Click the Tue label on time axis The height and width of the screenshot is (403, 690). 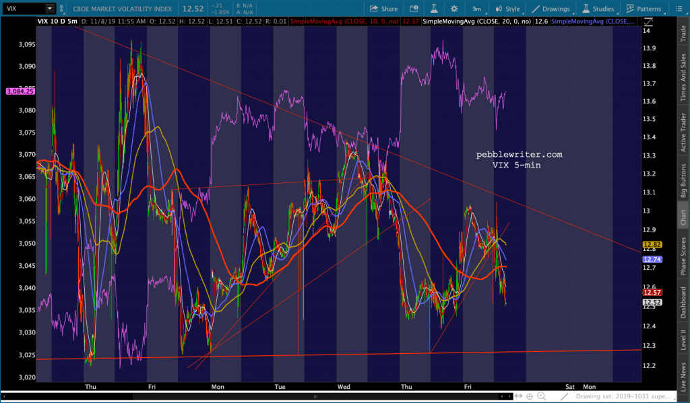pos(280,387)
